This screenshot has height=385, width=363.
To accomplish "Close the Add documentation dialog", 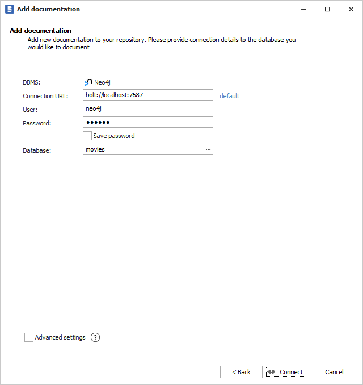I will pyautogui.click(x=351, y=9).
